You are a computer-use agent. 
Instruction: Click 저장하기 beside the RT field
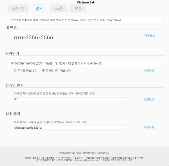coord(149,99)
